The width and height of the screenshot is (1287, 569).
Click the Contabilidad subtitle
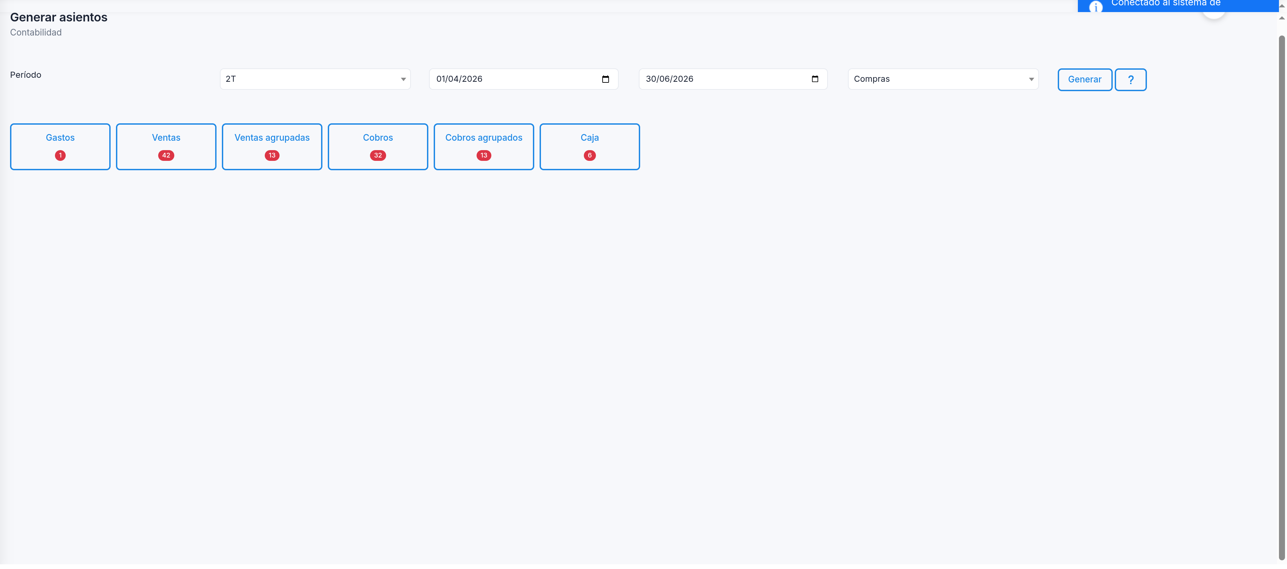click(x=36, y=33)
